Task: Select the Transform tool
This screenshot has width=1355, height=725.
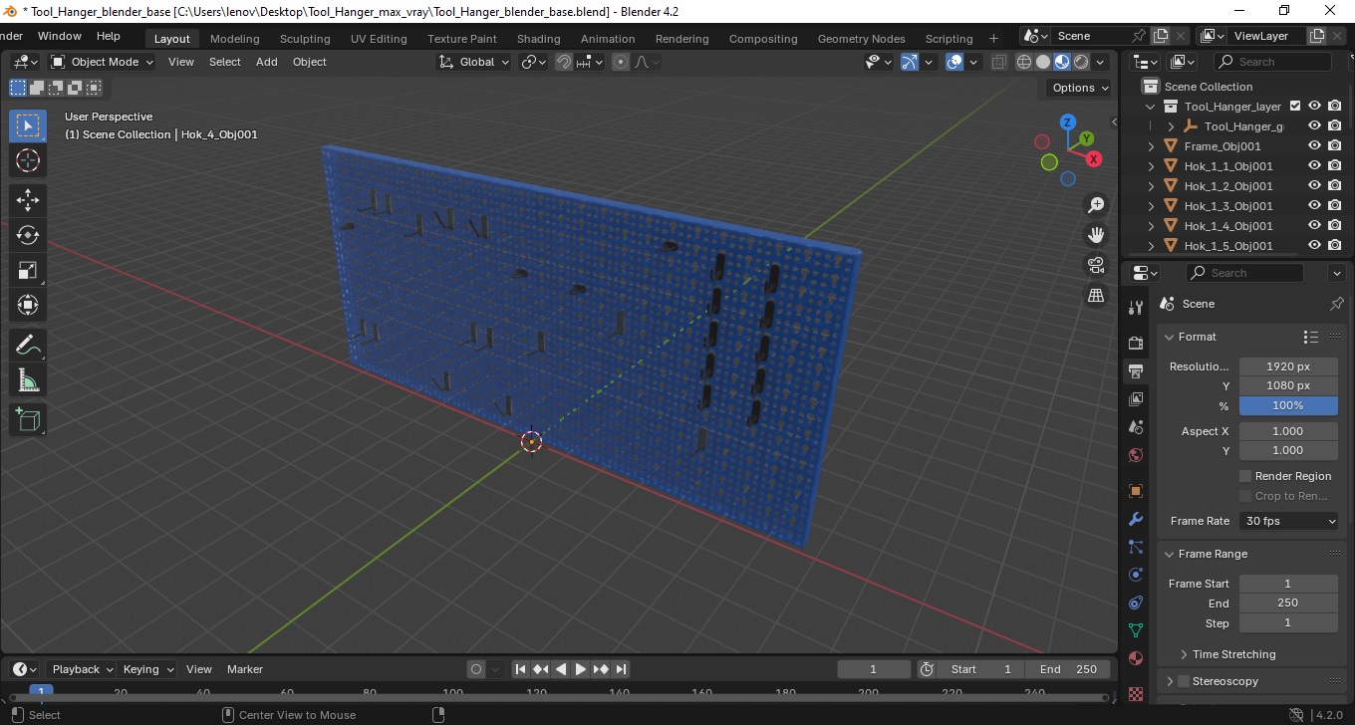Action: pos(28,305)
